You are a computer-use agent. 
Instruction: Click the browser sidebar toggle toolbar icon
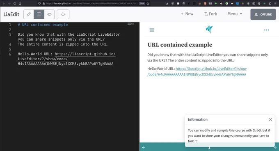[254, 3]
